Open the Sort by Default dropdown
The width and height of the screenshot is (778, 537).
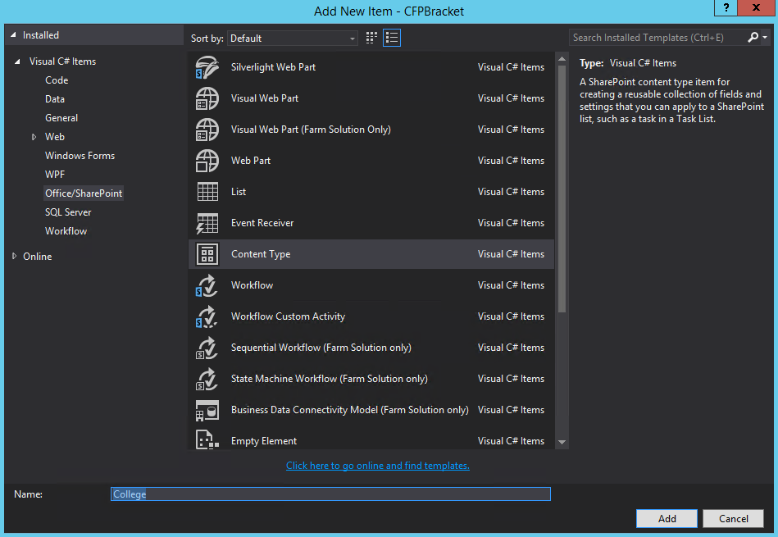293,39
